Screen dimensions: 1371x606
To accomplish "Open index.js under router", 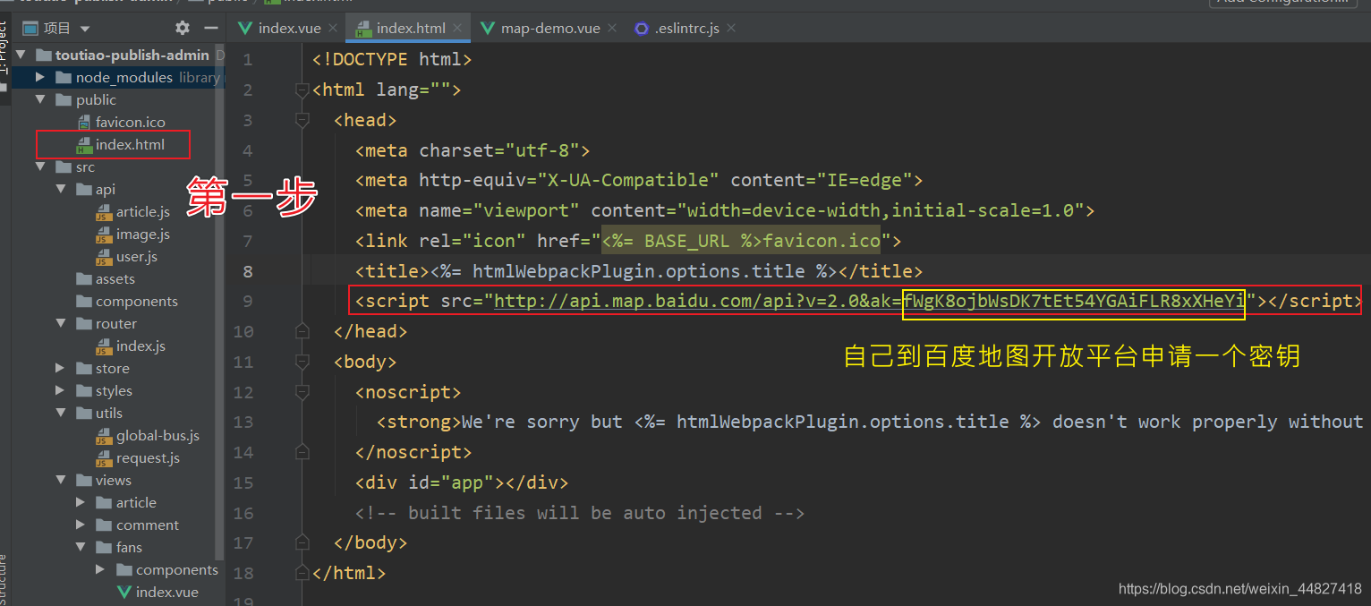I will pos(141,346).
